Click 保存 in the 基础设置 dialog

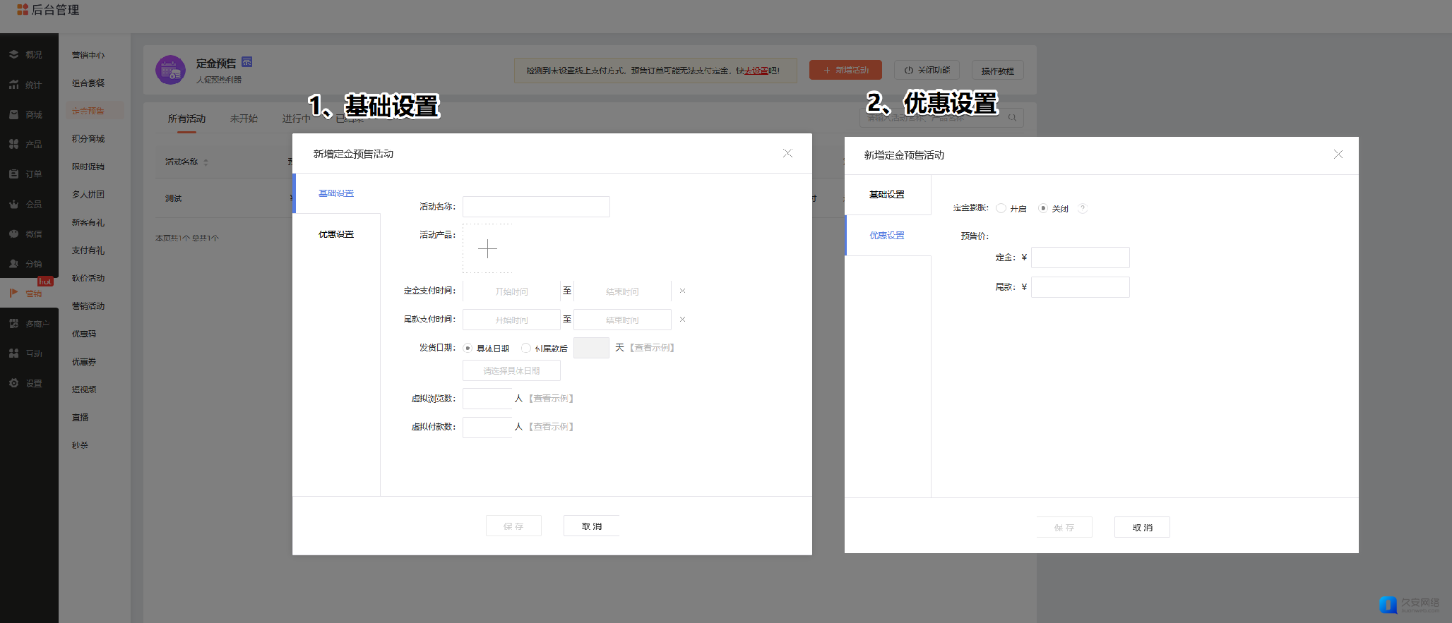tap(513, 526)
